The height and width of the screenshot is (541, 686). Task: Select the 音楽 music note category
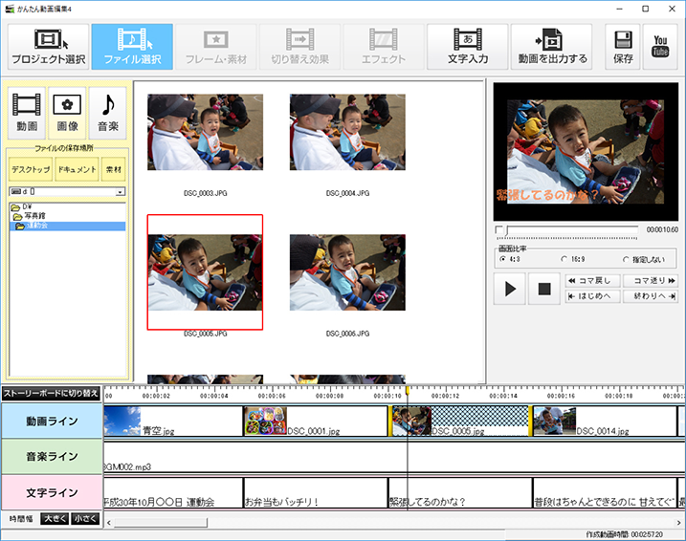[107, 111]
